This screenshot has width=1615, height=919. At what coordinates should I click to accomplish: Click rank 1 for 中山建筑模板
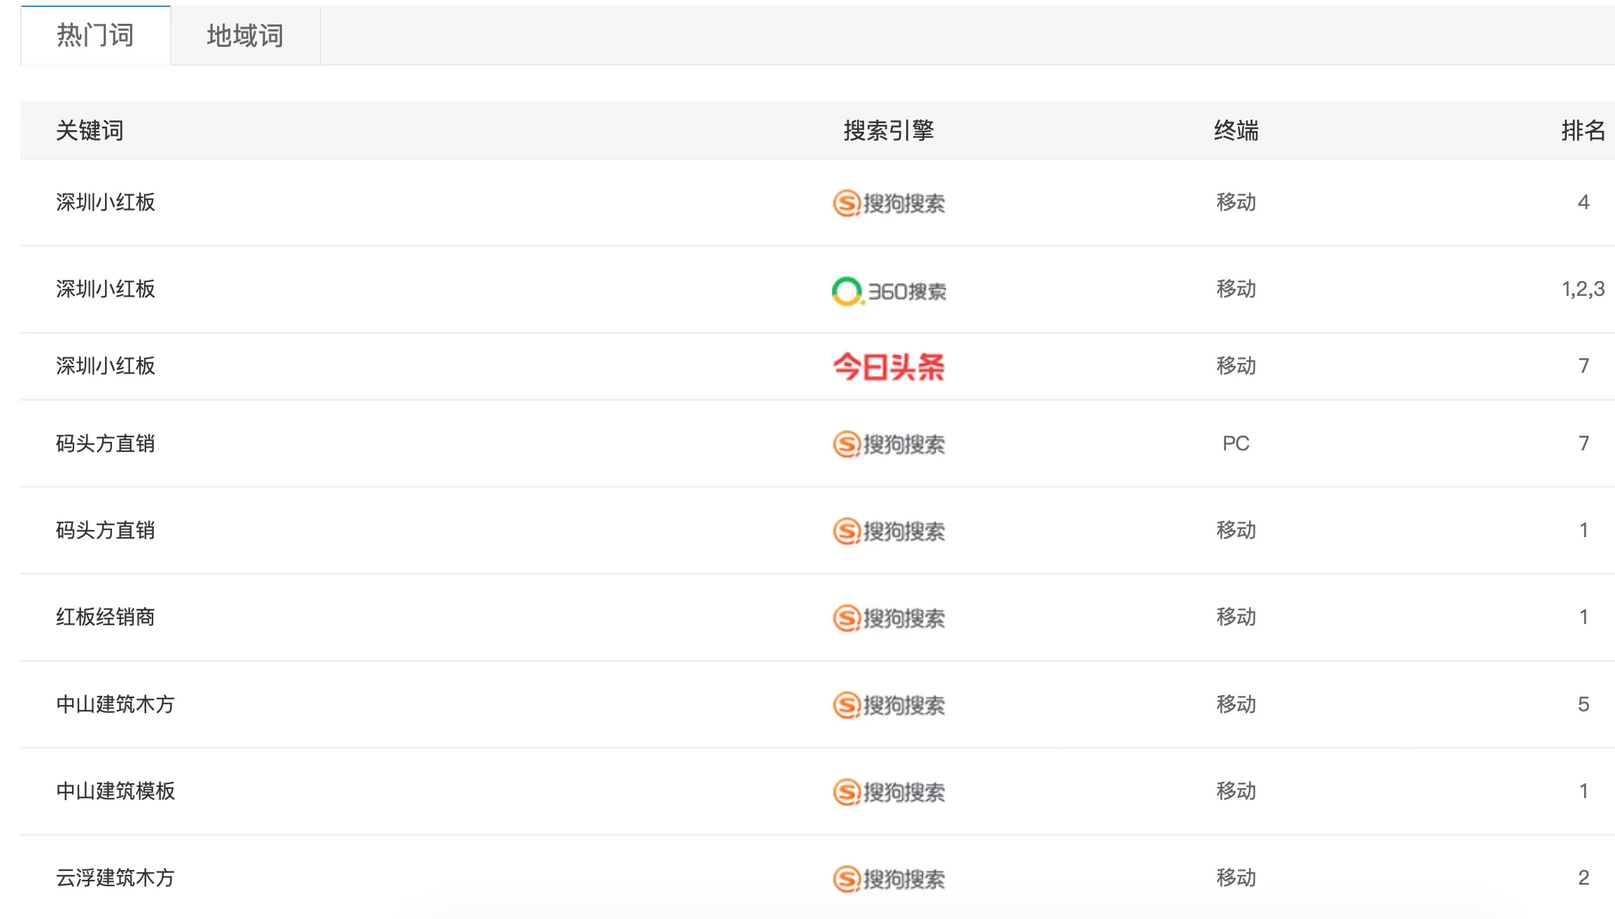click(1584, 791)
